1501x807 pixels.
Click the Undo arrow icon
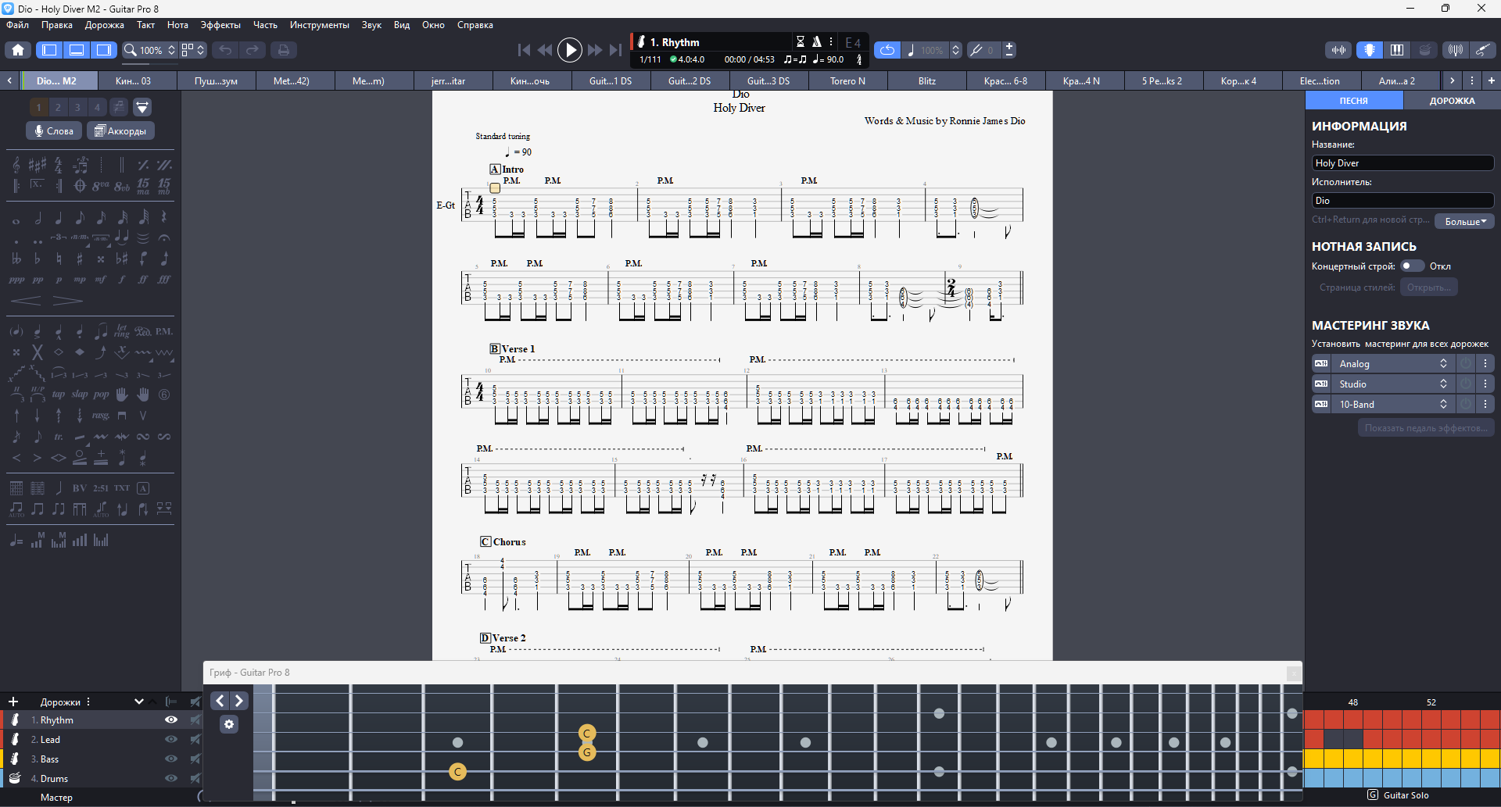click(225, 50)
